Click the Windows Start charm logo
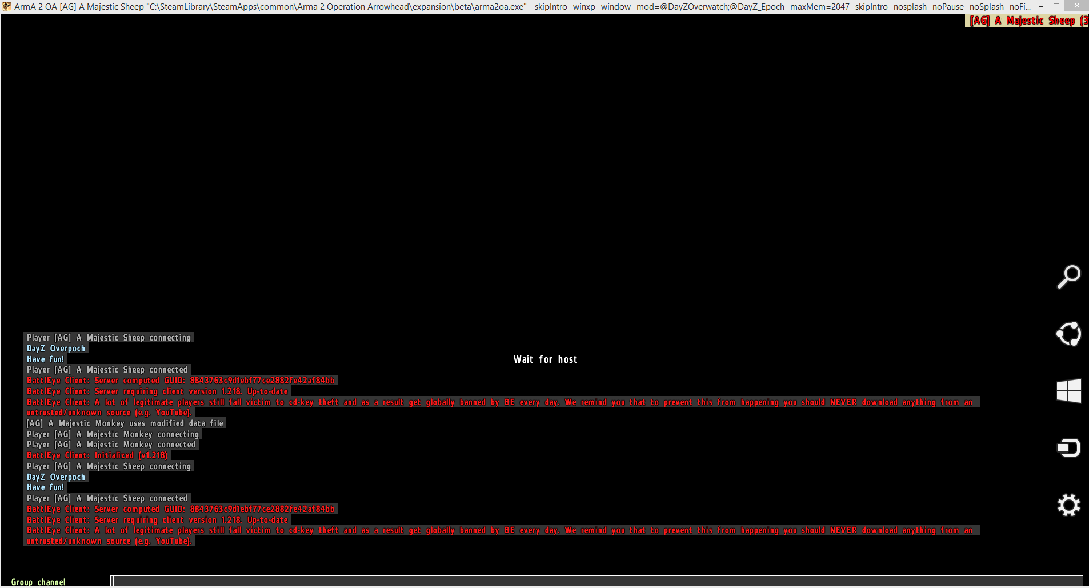This screenshot has width=1089, height=588. (x=1068, y=391)
